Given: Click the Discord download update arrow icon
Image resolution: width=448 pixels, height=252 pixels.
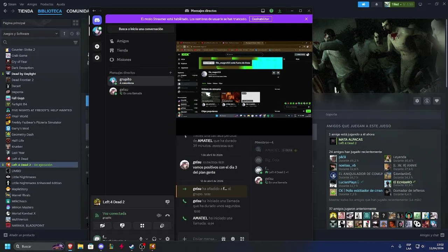Looking at the screenshot, I should (280, 11).
